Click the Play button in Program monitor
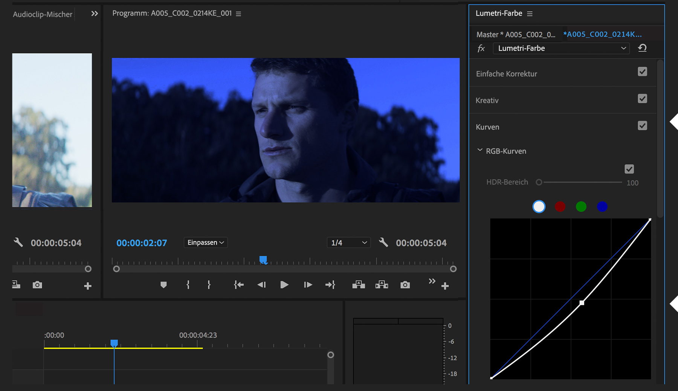678x391 pixels. (284, 285)
